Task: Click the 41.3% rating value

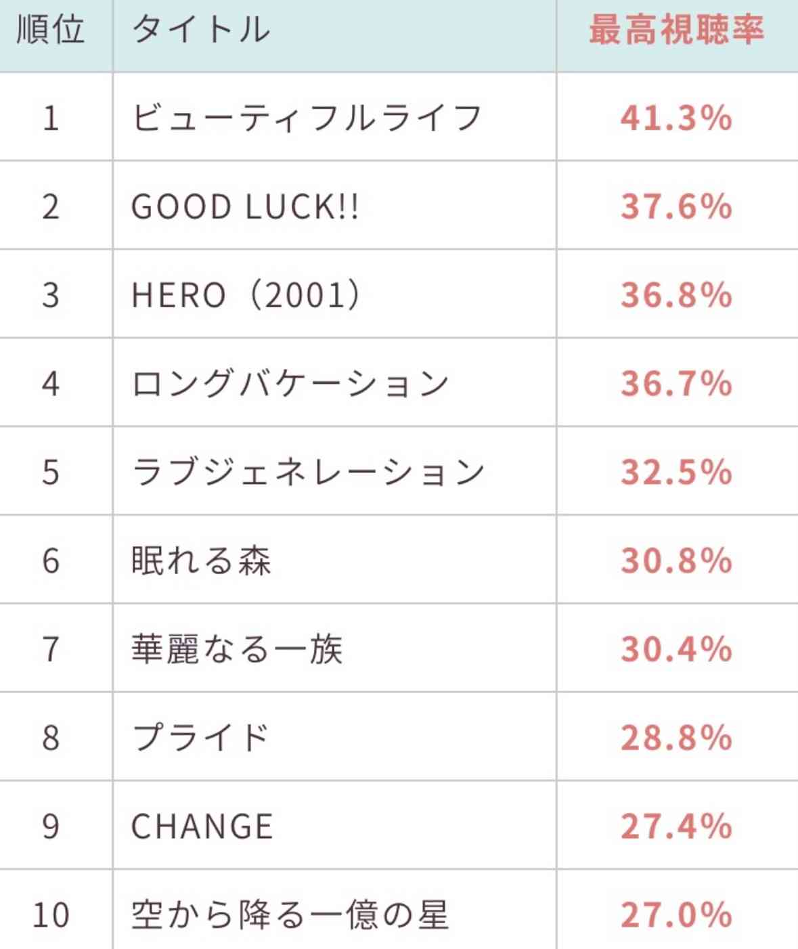Action: coord(676,118)
